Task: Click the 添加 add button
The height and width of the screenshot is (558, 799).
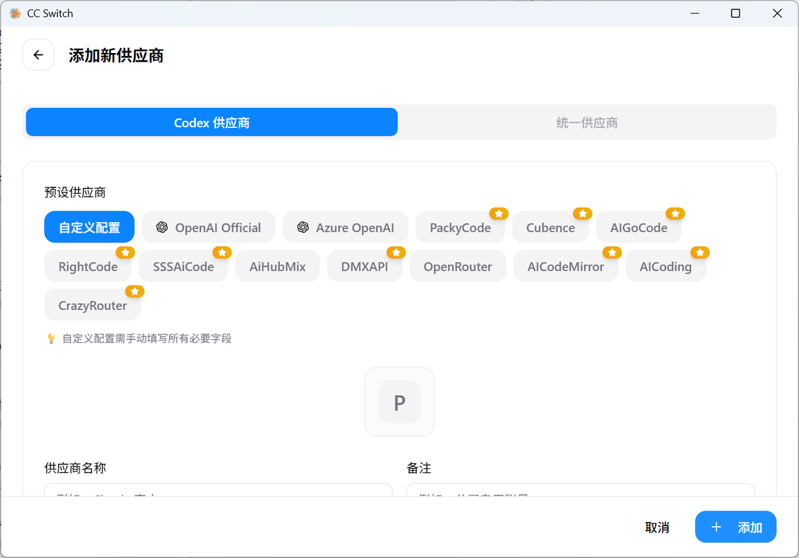Action: point(735,527)
